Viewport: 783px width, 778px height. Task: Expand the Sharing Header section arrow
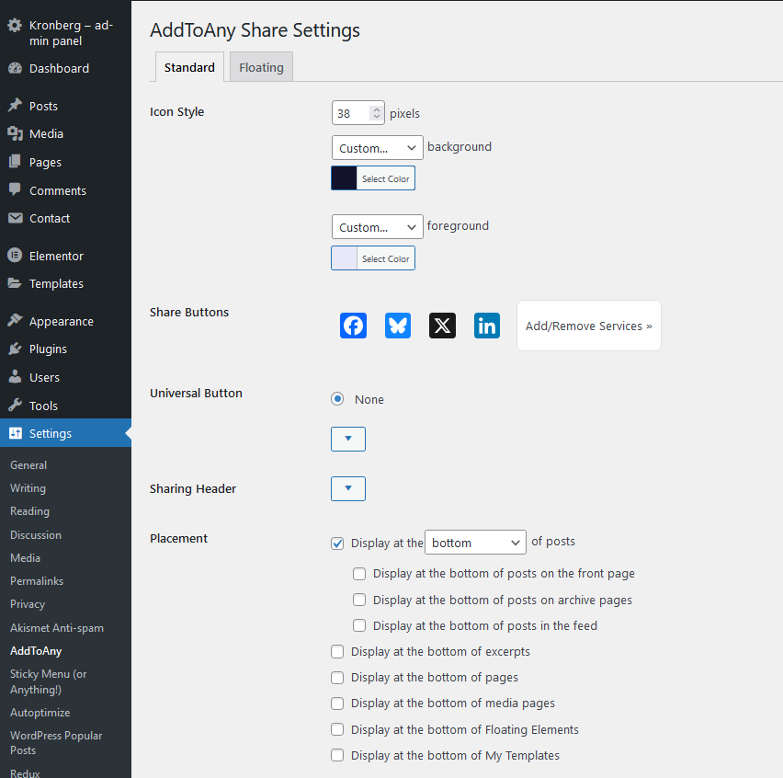(348, 488)
